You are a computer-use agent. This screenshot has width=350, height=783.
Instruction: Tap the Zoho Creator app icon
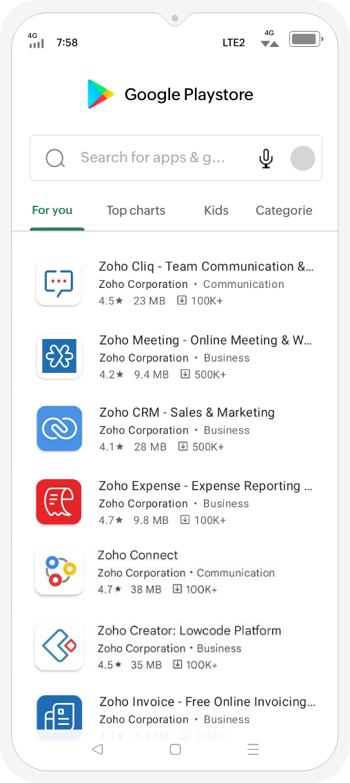click(59, 646)
